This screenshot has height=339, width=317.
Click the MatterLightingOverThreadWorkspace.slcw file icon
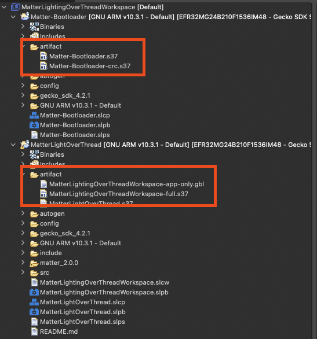[34, 282]
